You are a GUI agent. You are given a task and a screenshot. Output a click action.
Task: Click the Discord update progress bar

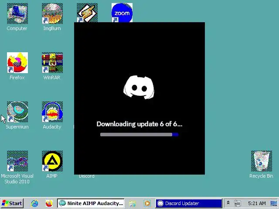click(139, 135)
